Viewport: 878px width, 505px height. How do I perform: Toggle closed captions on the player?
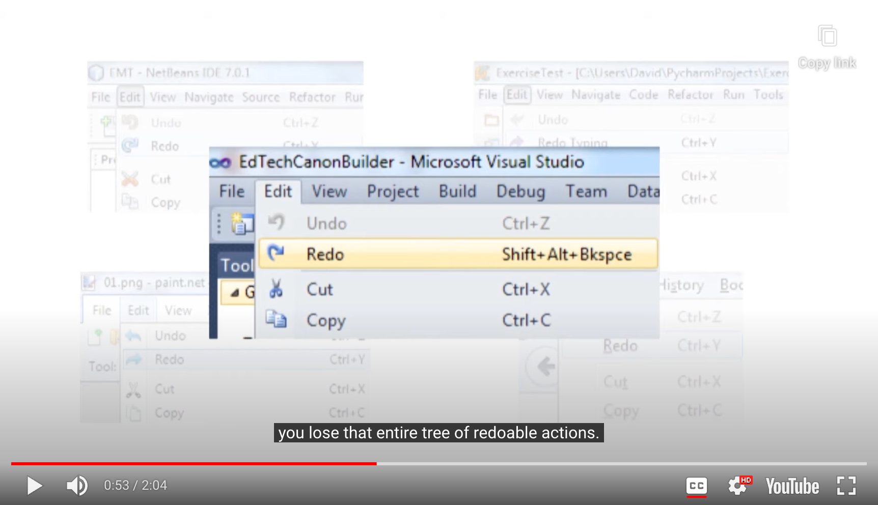(696, 486)
